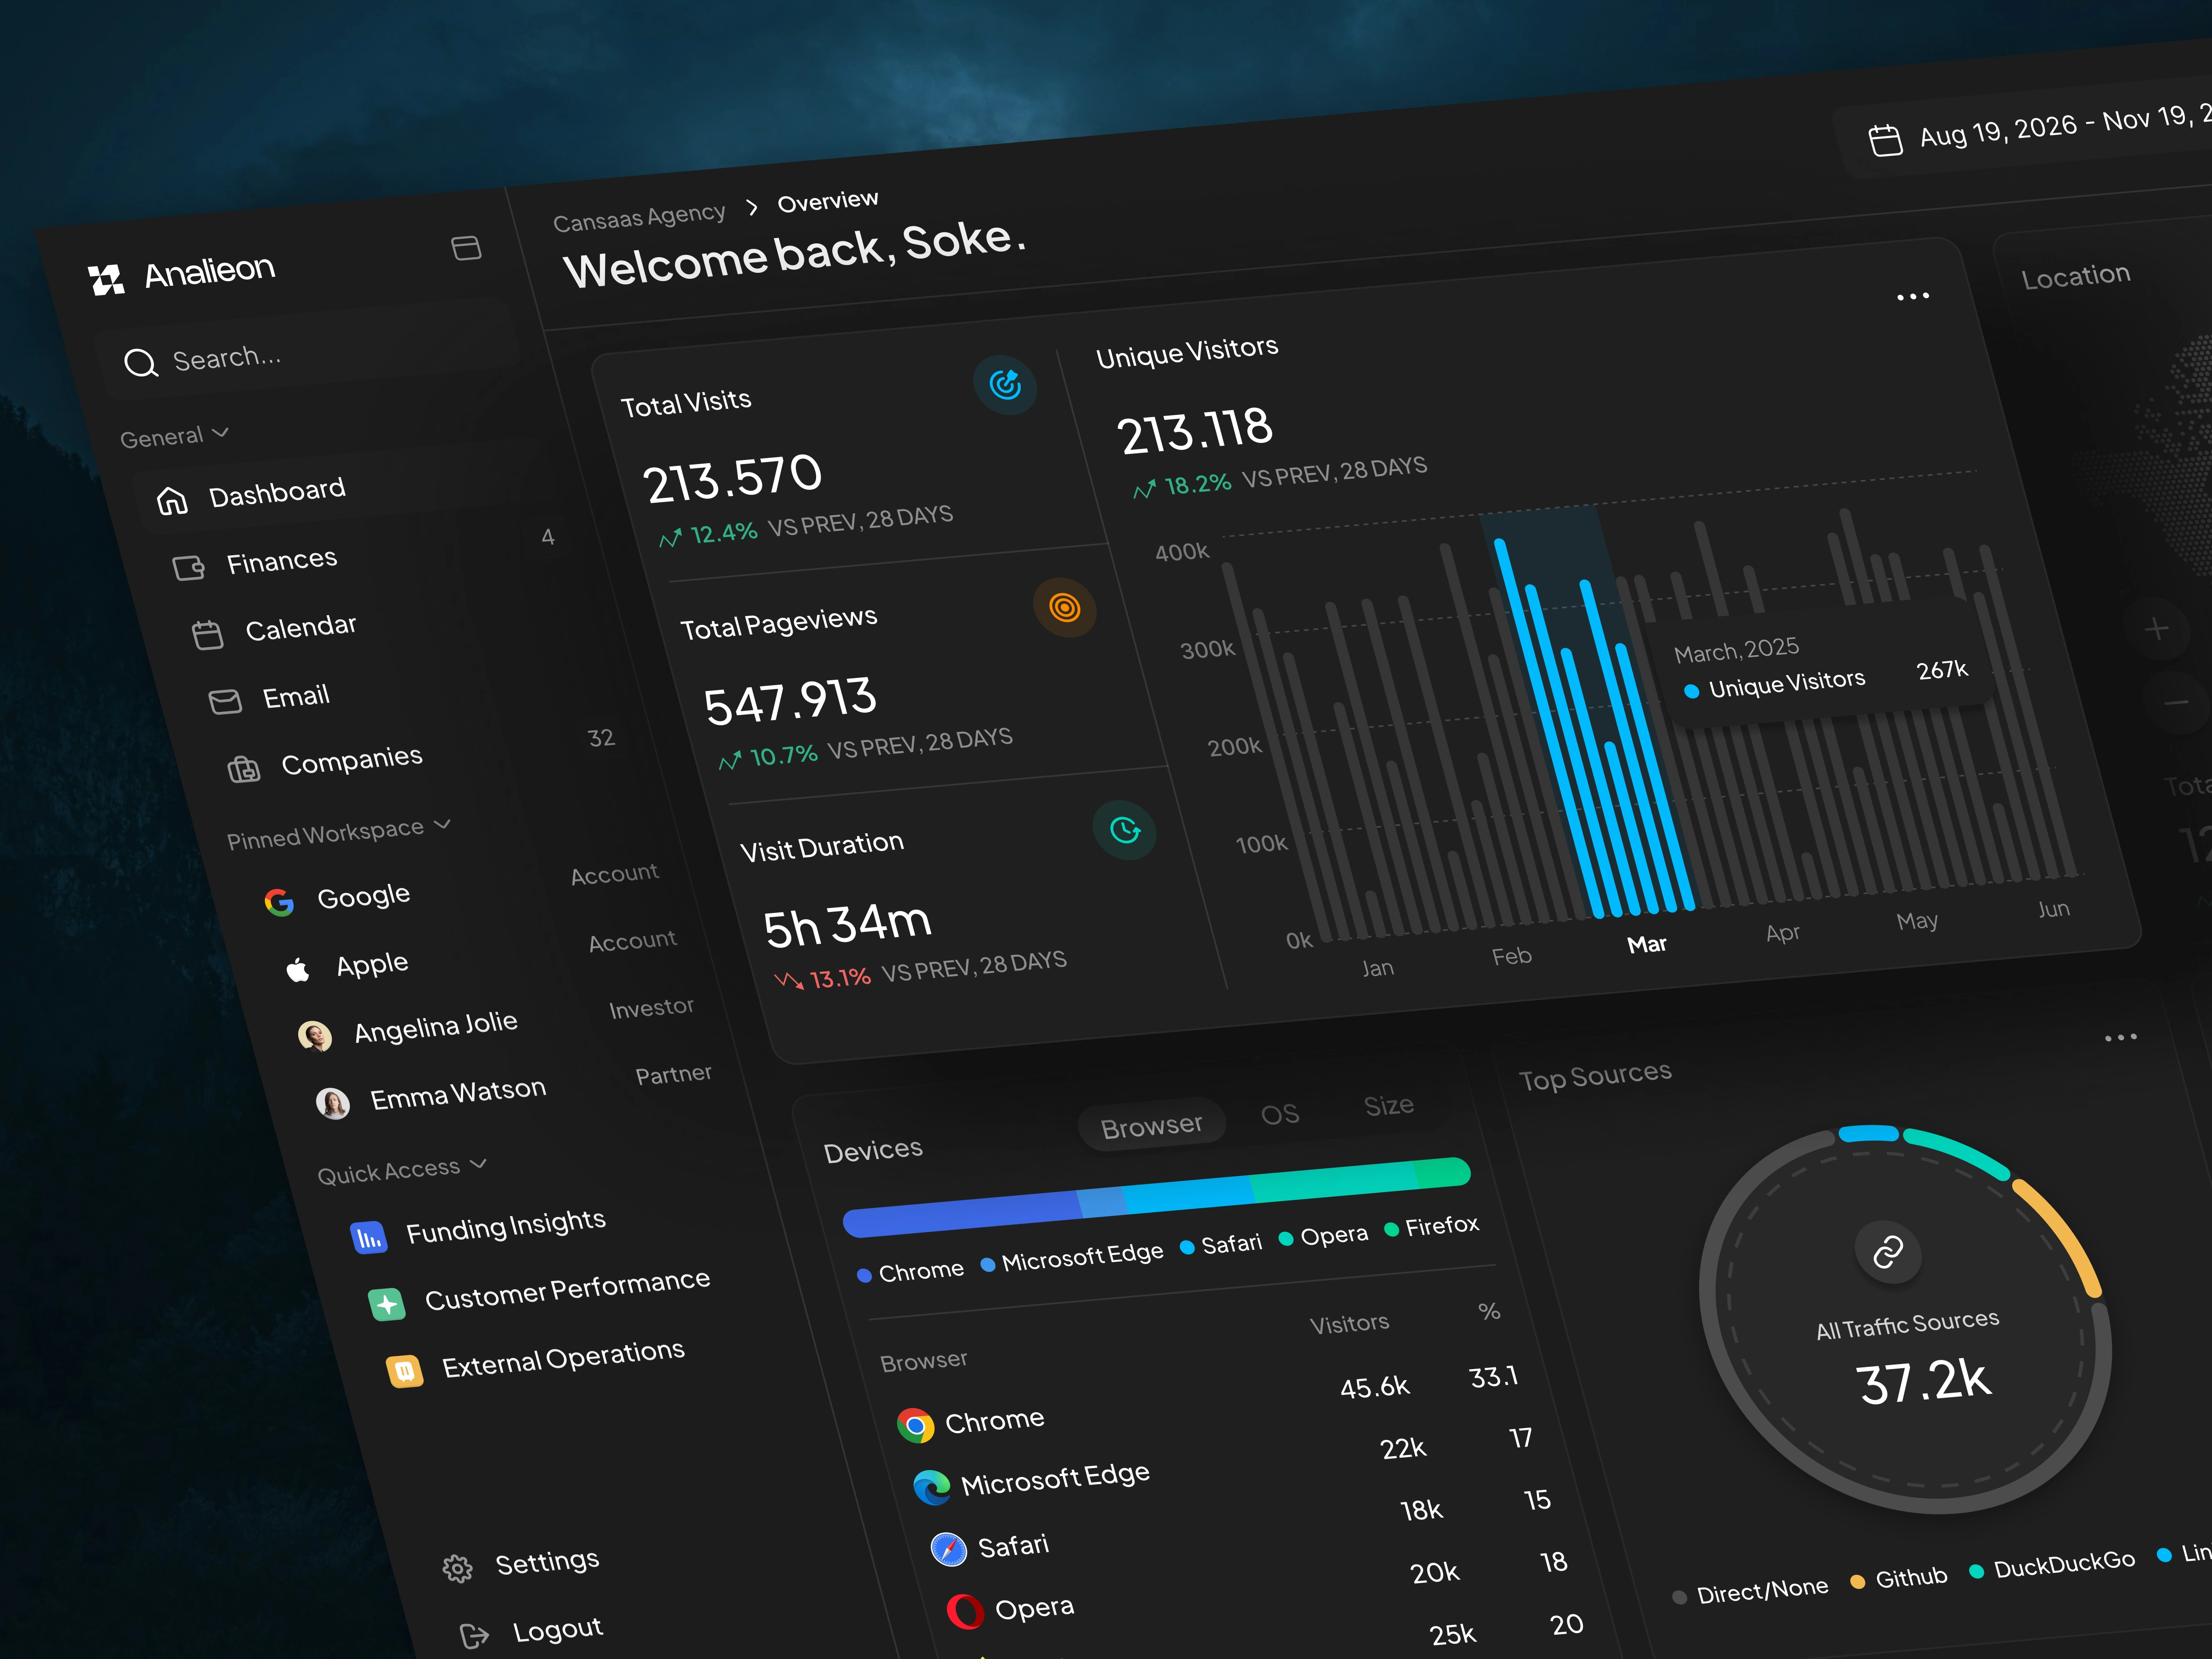Collapse the Pinned Workspace section
The height and width of the screenshot is (1659, 2212).
coord(443,825)
